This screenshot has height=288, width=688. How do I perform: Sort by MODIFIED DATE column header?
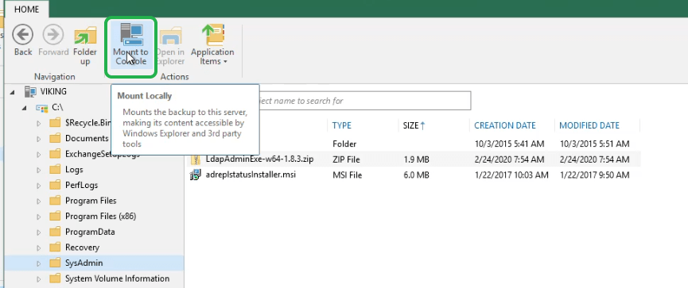[x=589, y=125]
